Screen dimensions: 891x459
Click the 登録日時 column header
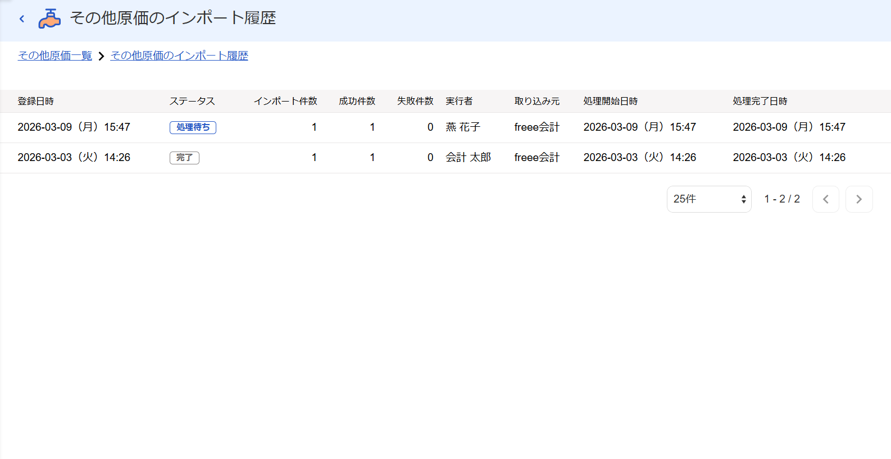pyautogui.click(x=36, y=101)
